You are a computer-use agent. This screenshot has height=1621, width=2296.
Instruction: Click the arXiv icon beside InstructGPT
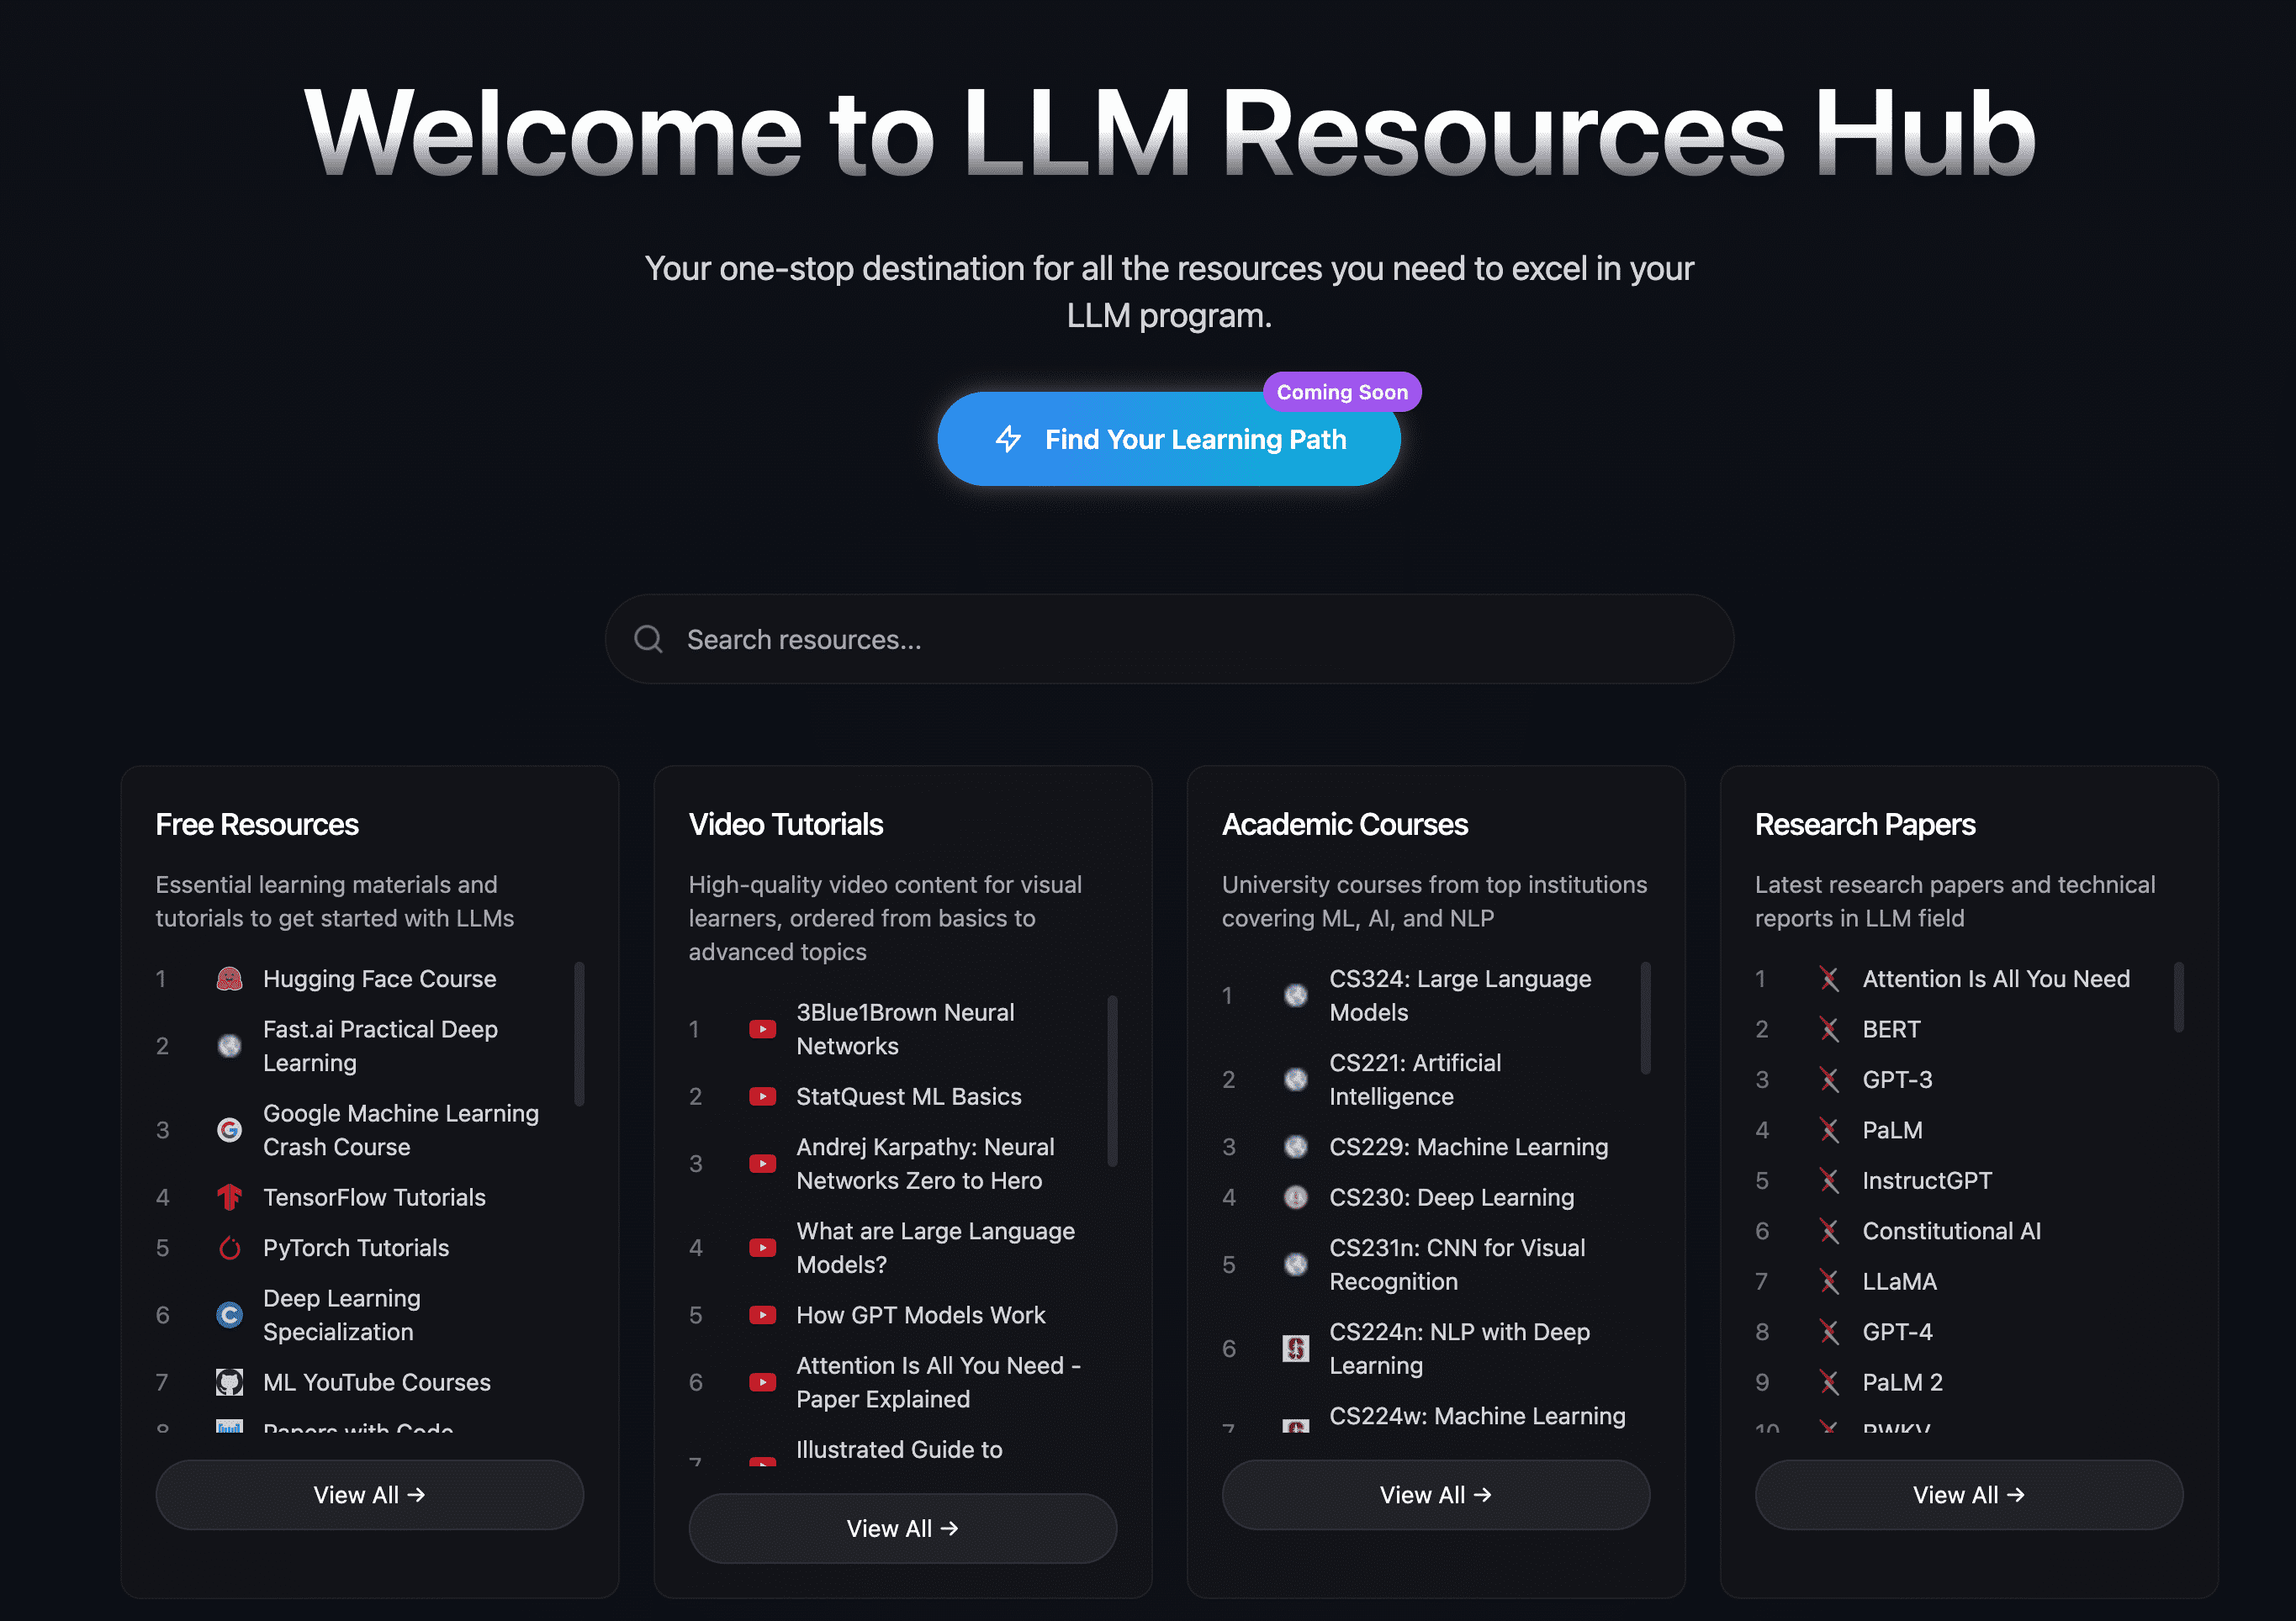pos(1828,1181)
